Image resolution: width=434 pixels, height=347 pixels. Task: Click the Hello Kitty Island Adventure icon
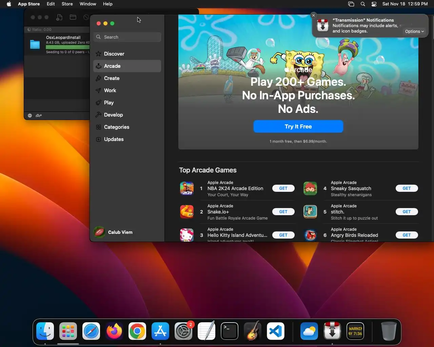coord(187,235)
